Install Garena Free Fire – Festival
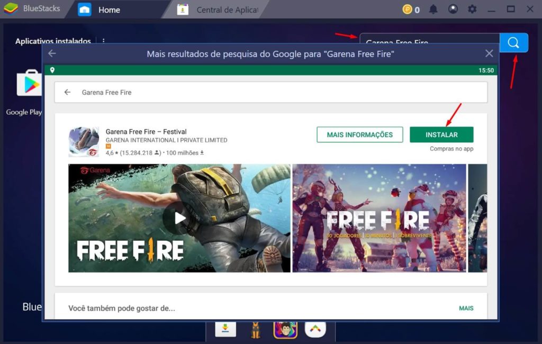This screenshot has height=344, width=542. point(441,134)
